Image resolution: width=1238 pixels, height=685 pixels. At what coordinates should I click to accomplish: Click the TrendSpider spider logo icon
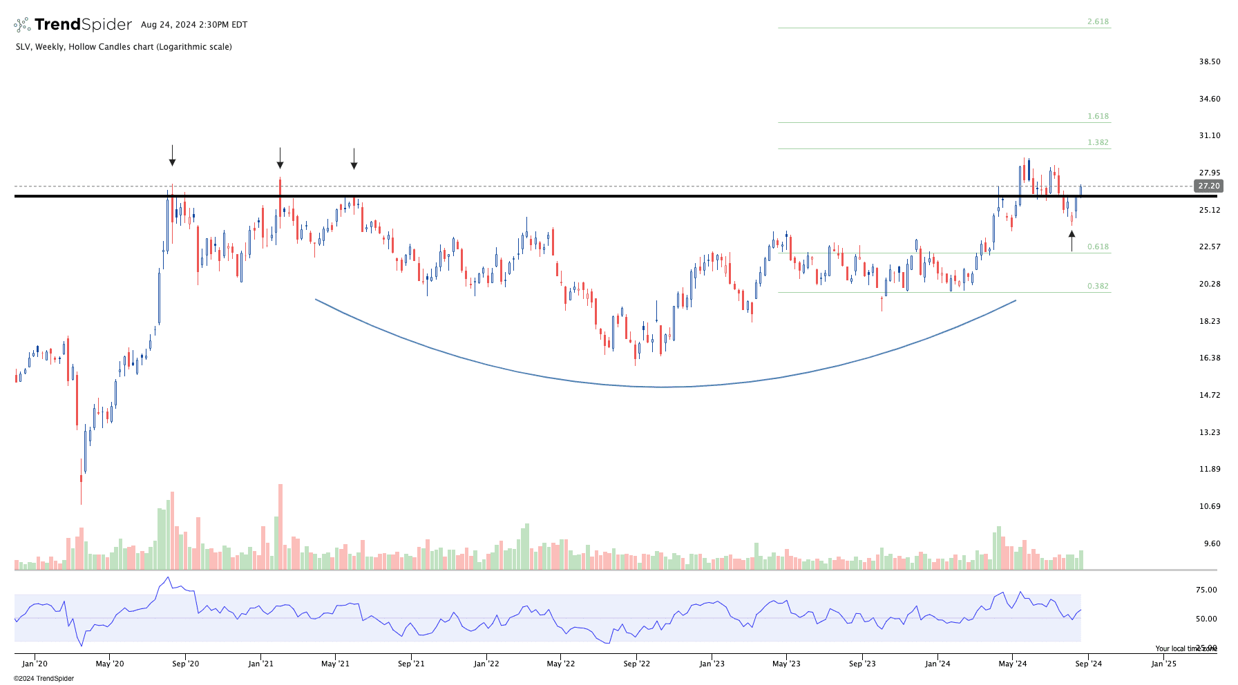tap(22, 25)
